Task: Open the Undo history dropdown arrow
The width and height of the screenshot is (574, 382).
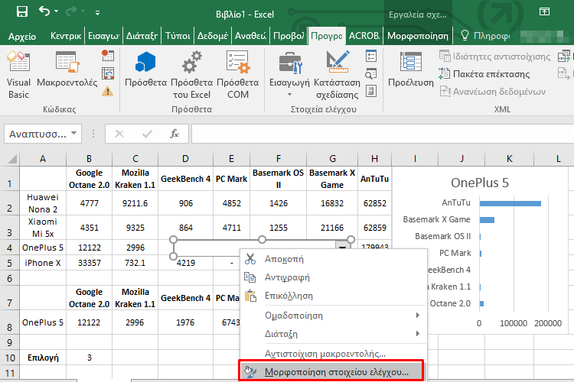Action: [56, 11]
